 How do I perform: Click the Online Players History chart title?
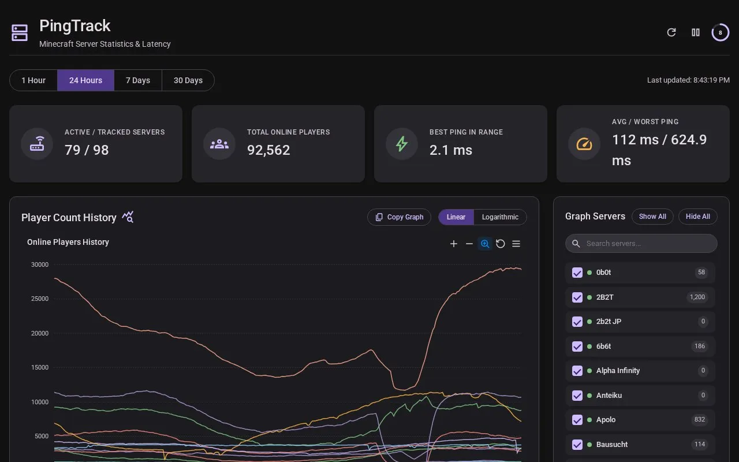[68, 242]
